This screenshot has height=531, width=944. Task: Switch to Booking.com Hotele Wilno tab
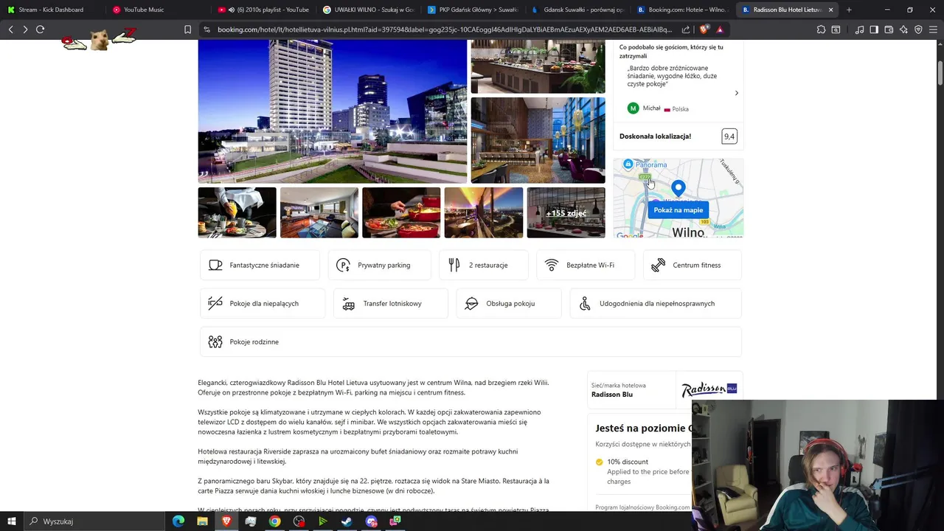(x=683, y=10)
